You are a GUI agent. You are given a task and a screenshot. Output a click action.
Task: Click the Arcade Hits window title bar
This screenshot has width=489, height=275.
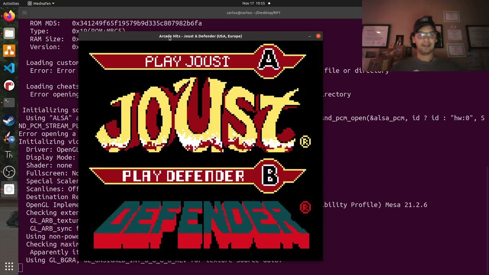point(201,36)
